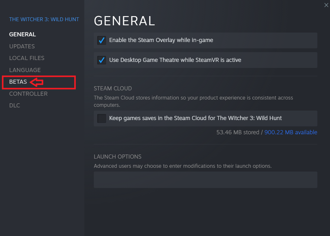The image size is (330, 236).
Task: Click the 53.46 MB stored text
Action: [237, 132]
